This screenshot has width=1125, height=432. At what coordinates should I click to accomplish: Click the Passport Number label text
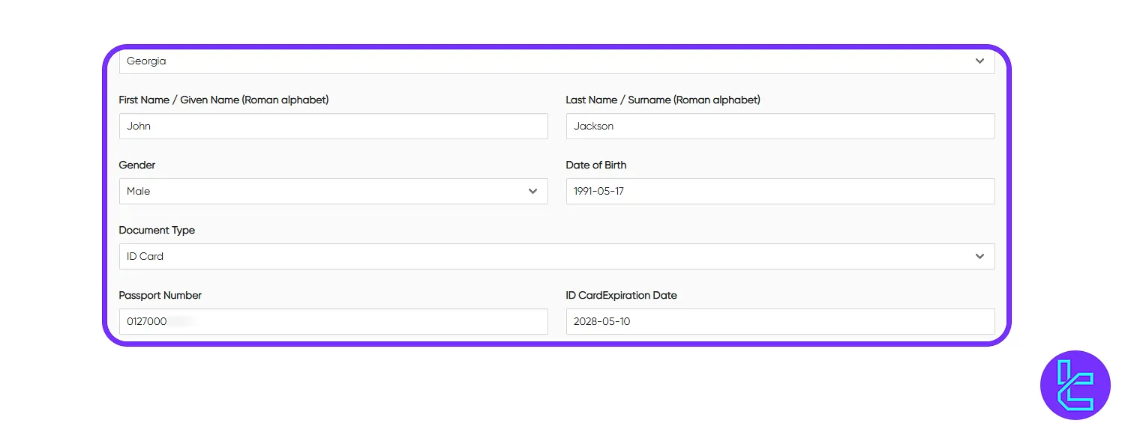160,295
